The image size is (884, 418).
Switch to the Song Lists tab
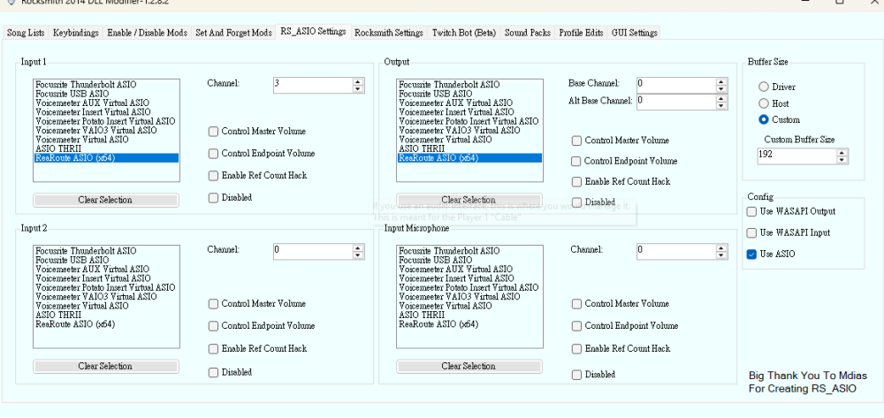[x=26, y=33]
